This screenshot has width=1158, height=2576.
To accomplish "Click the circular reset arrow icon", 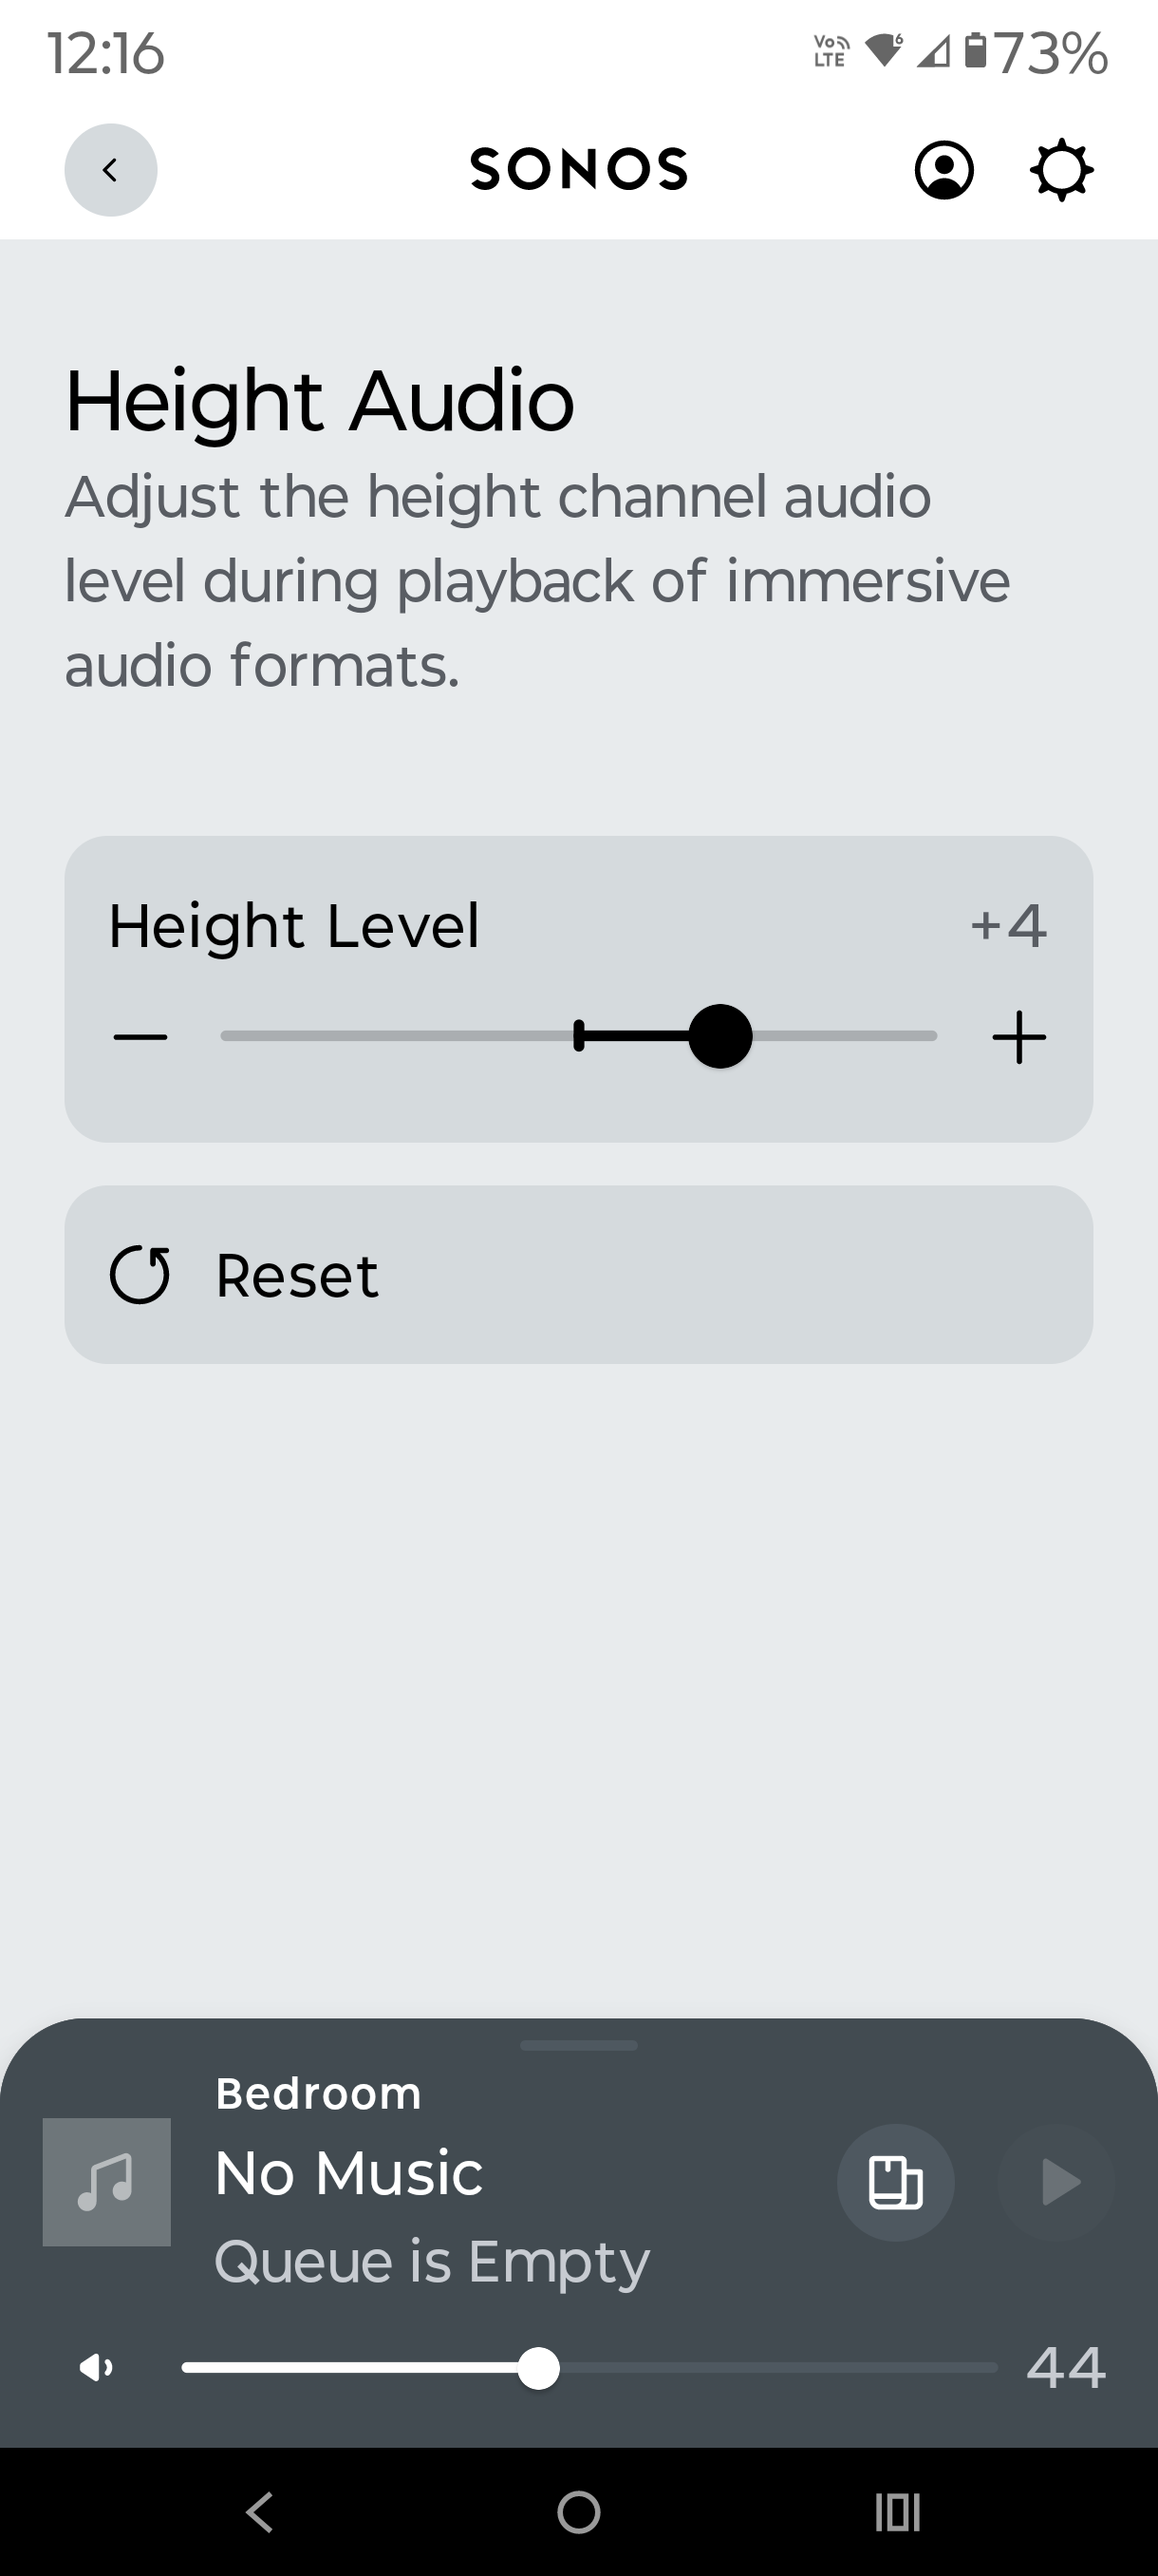I will (140, 1275).
